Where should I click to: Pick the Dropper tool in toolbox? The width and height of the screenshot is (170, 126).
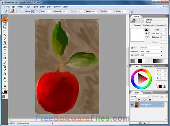click(5, 70)
